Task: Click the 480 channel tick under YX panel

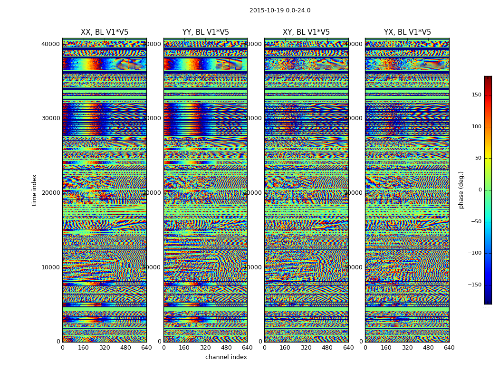Action: (428, 348)
